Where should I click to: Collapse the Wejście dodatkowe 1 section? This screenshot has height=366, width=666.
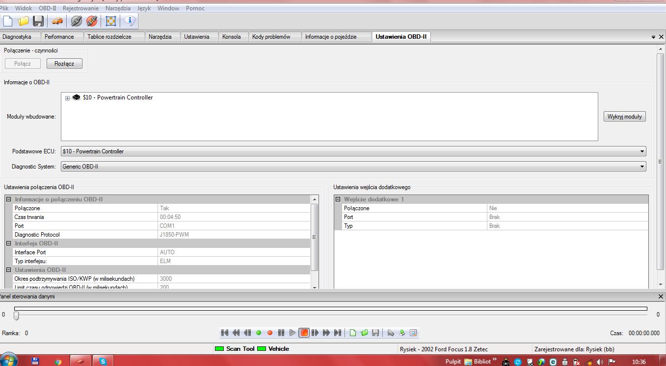(338, 199)
